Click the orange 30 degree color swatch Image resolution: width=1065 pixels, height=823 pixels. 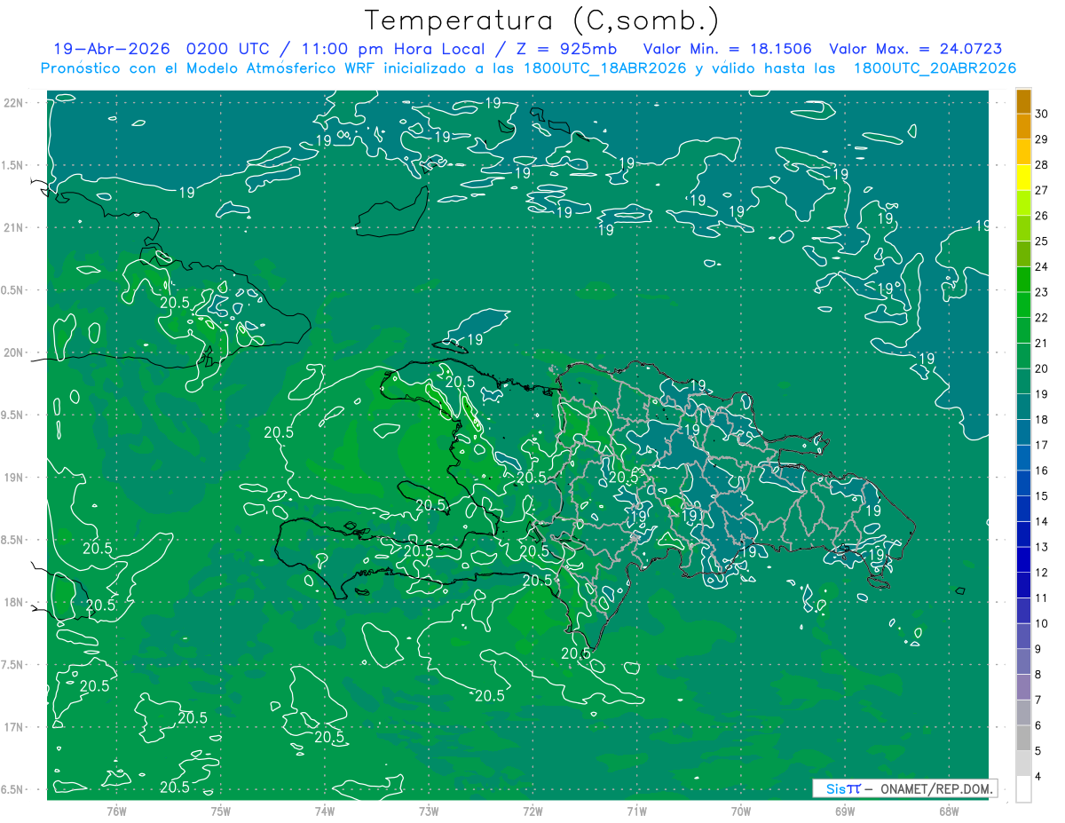[x=1023, y=101]
